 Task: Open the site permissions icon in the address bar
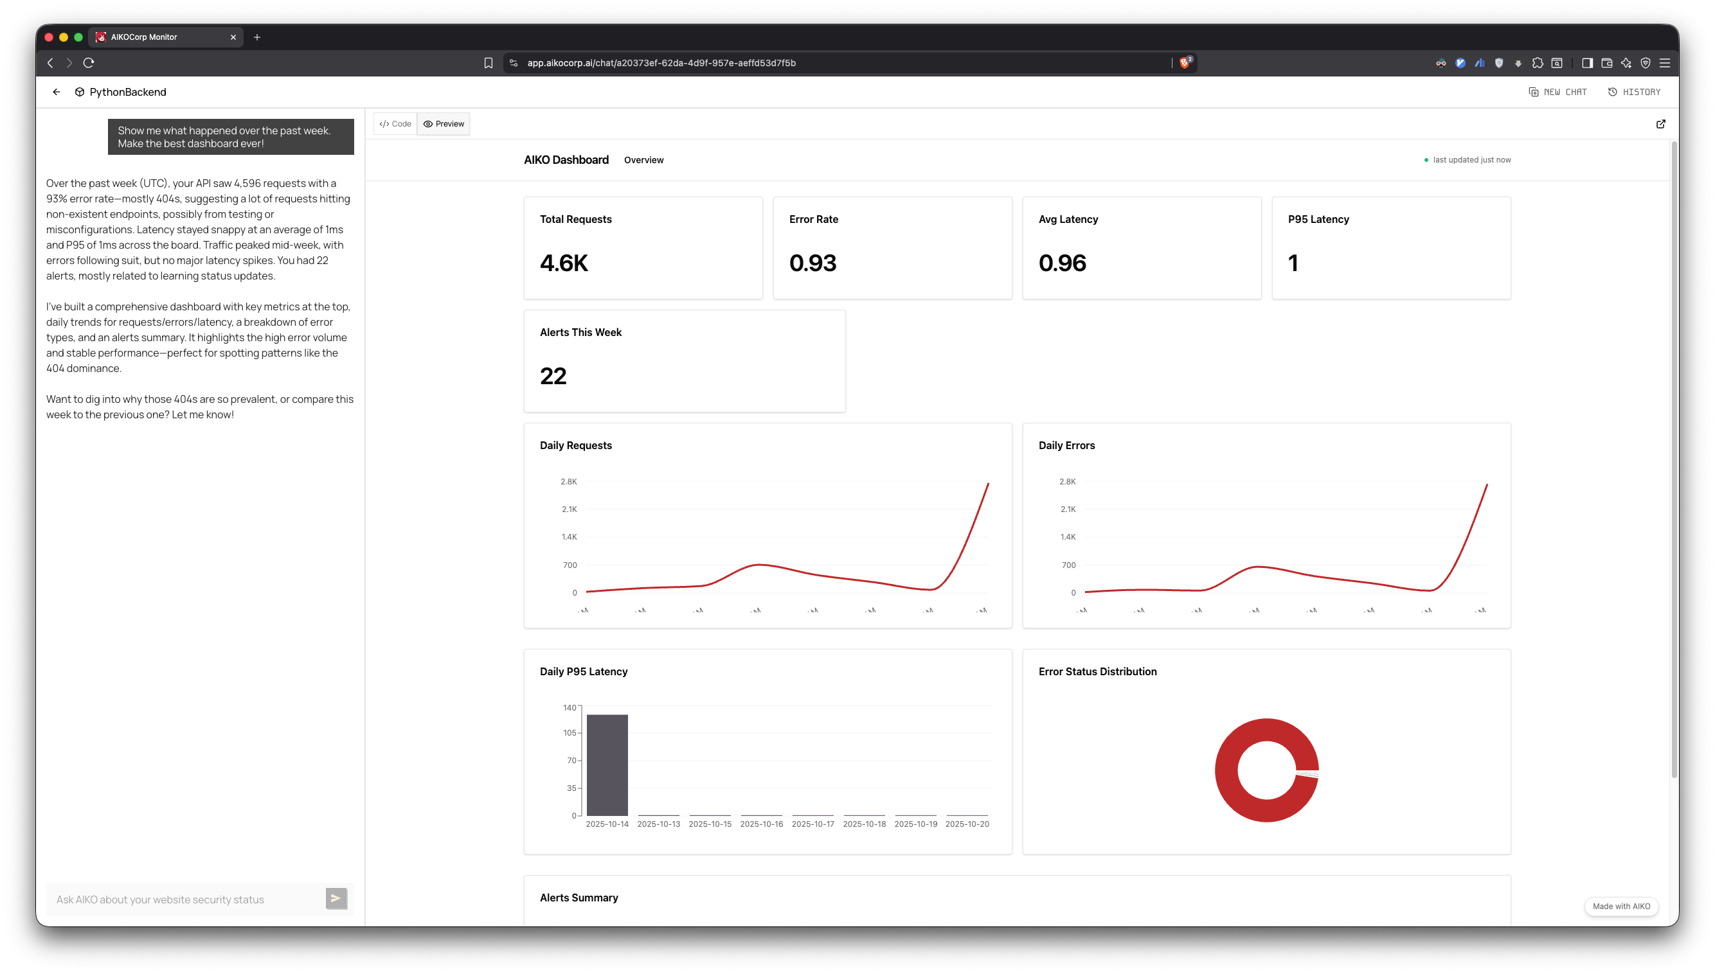pyautogui.click(x=512, y=62)
